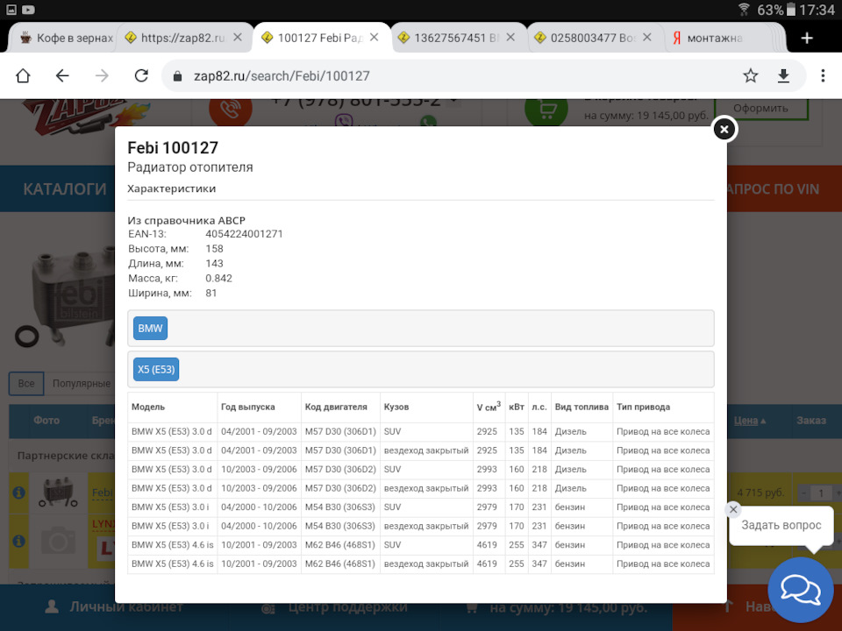
Task: Close the 0258003477 Bosch tab
Action: point(647,38)
